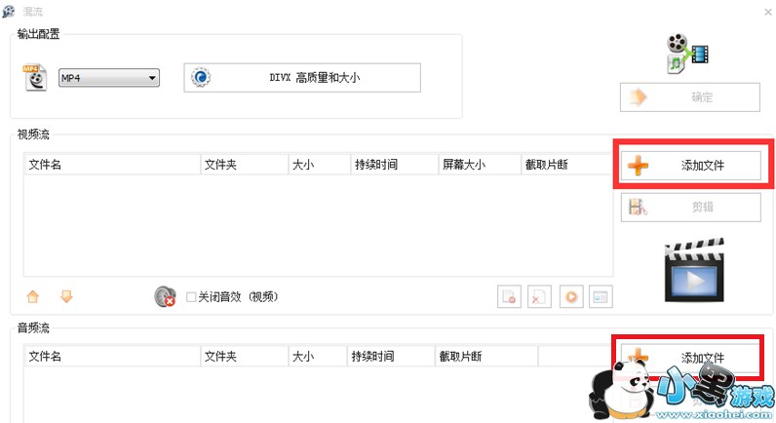Click 添加文件 in the video stream section
The image size is (776, 423).
coord(691,166)
